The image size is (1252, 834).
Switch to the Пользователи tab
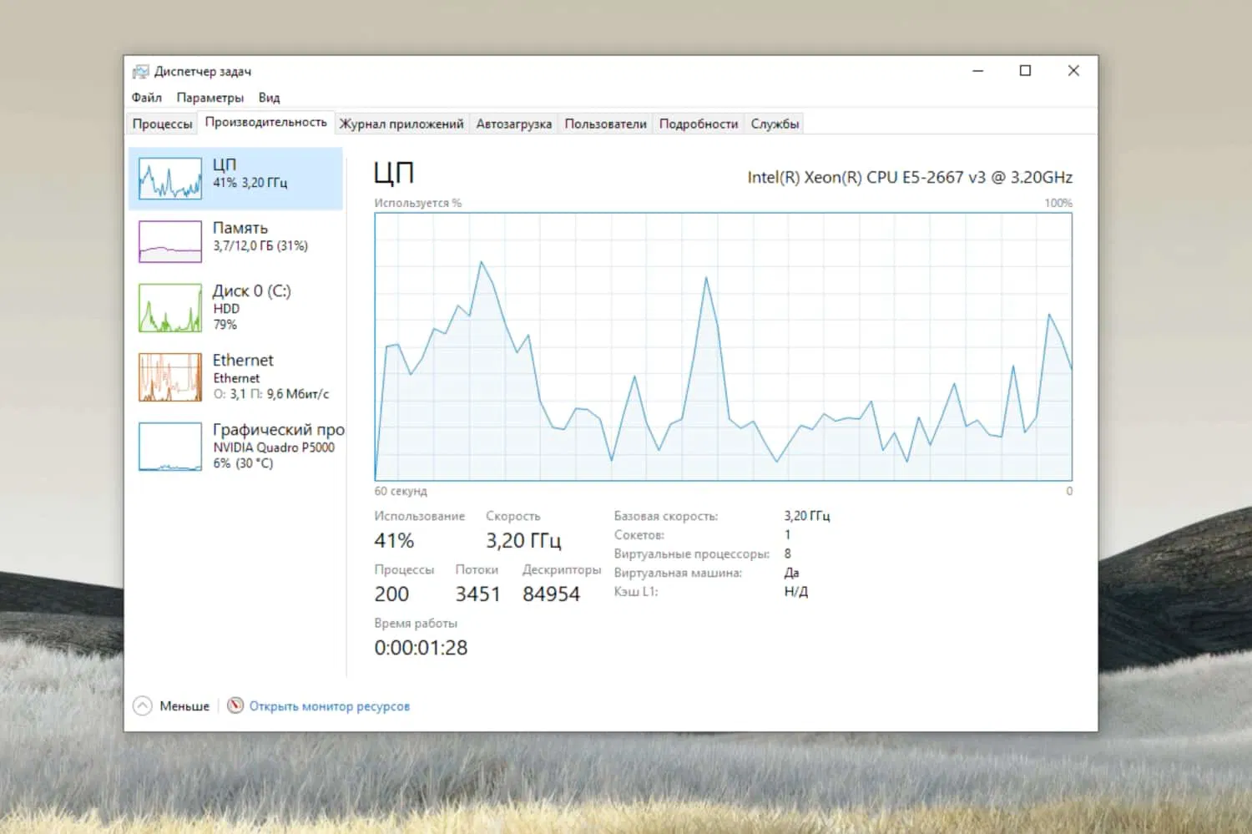[x=606, y=124]
